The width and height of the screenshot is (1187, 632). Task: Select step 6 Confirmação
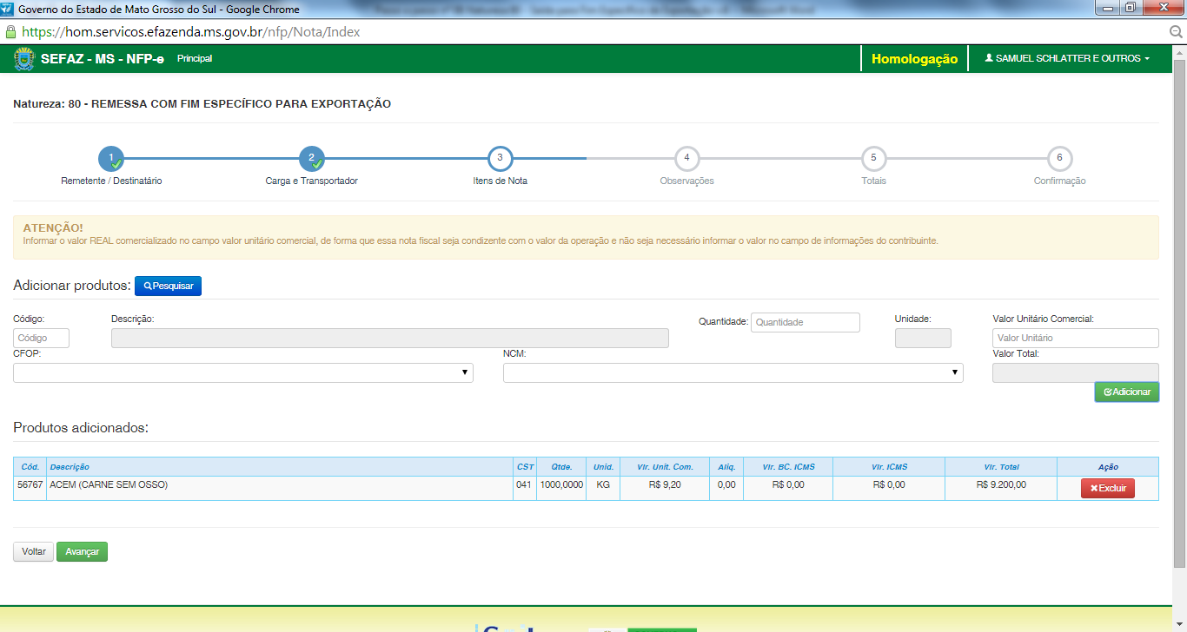coord(1059,159)
